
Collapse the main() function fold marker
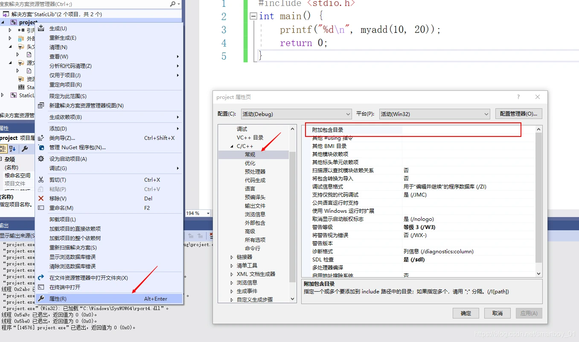[x=253, y=16]
